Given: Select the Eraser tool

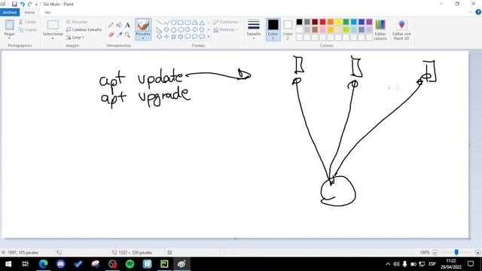Looking at the screenshot, I should tap(111, 35).
